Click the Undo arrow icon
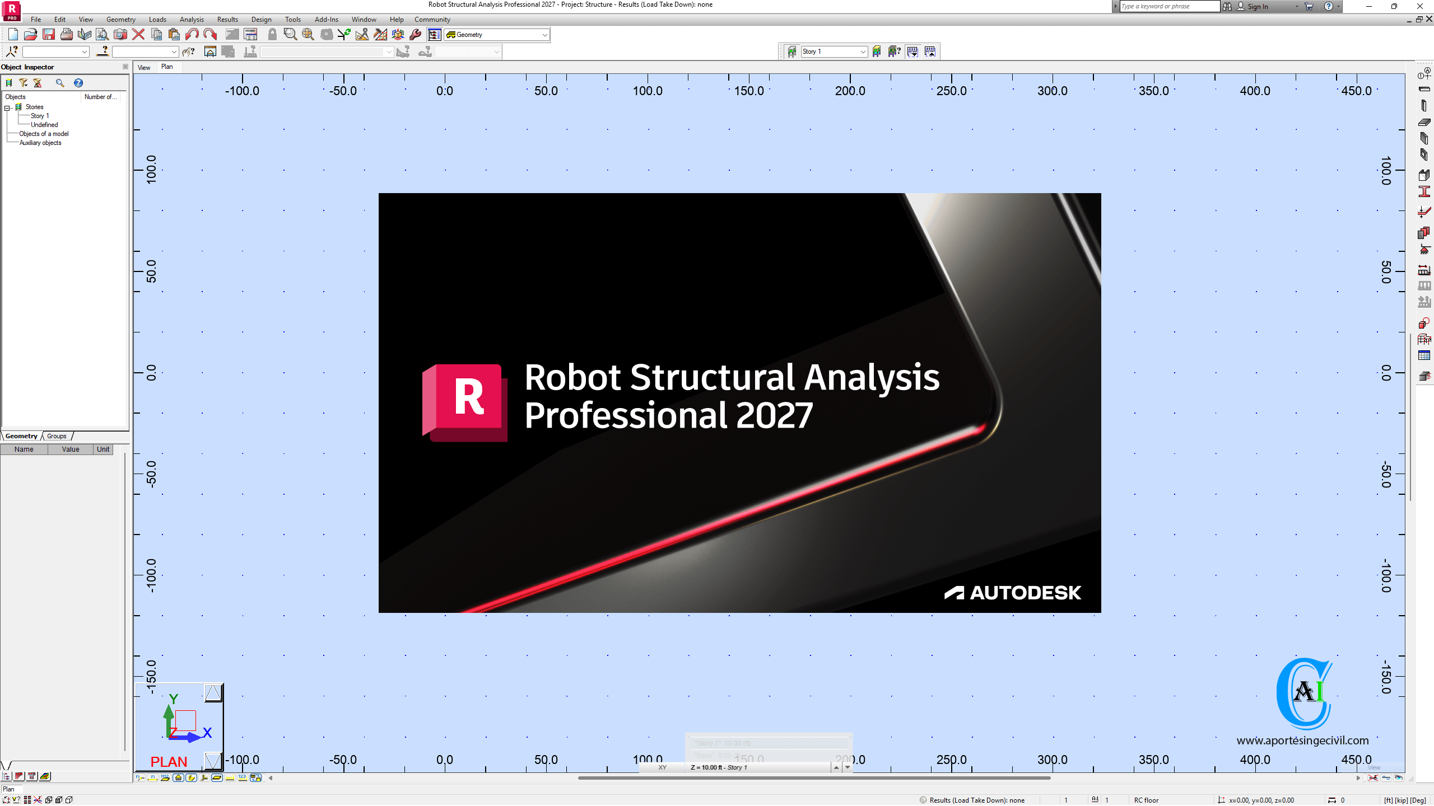Screen dimensions: 1434x806 (x=192, y=35)
